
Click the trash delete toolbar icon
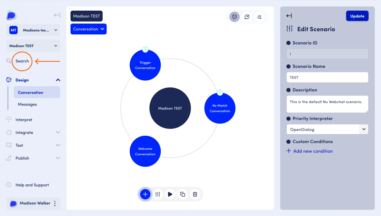(195, 194)
